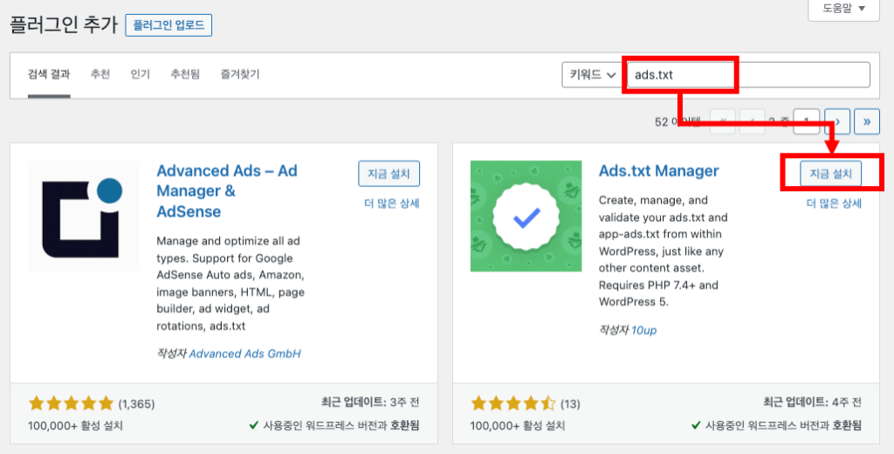
Task: Click Ads.txt Manager star rating
Action: click(513, 404)
